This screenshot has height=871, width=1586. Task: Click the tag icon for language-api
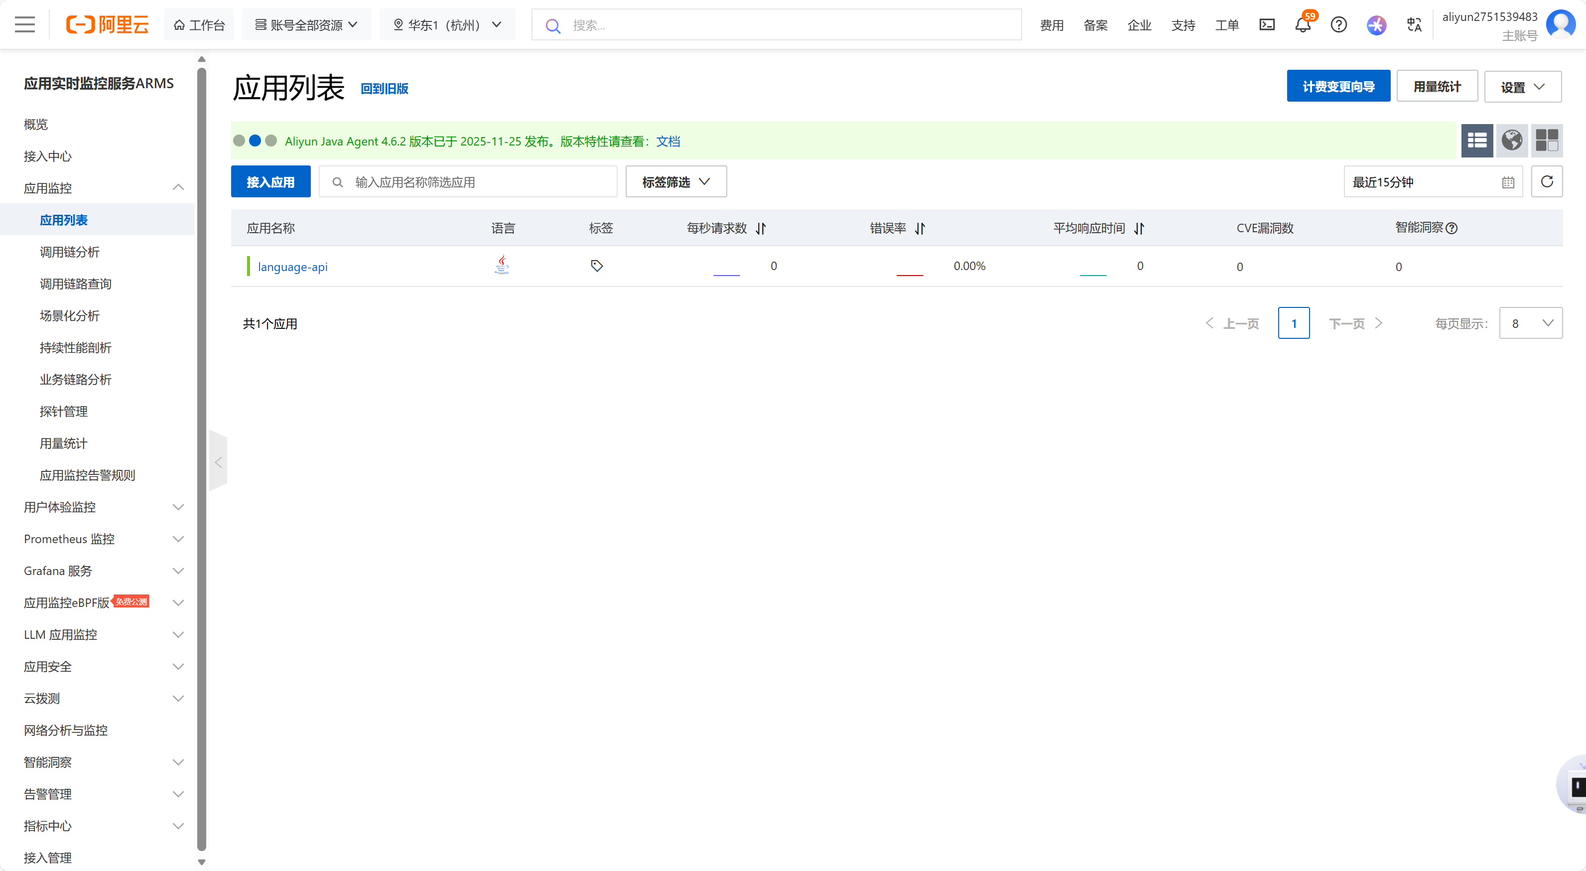597,266
